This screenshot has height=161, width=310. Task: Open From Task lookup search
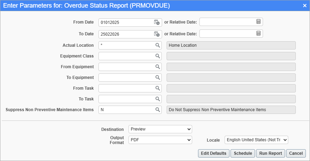[x=158, y=88]
